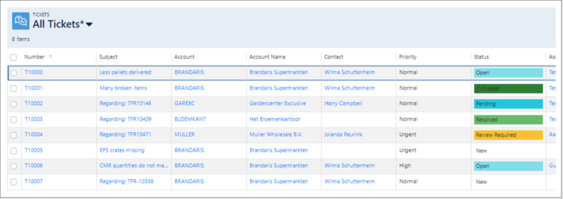Click the yellow Review Required status badge
The height and width of the screenshot is (199, 563).
click(508, 135)
